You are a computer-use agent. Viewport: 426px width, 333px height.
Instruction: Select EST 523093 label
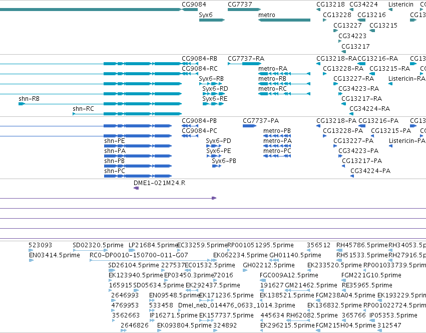pos(40,245)
